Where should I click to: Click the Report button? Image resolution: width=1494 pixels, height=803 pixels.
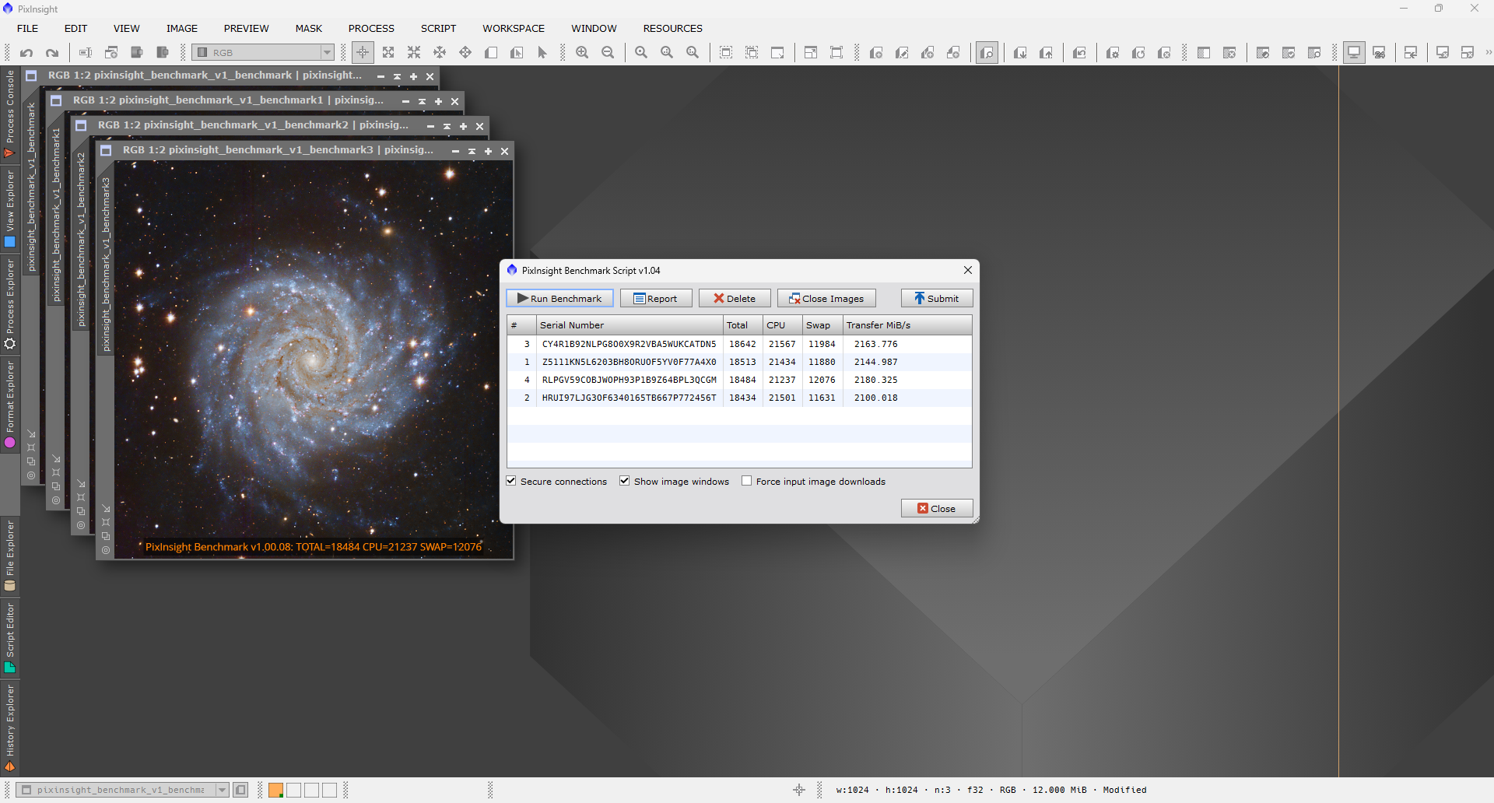coord(656,299)
